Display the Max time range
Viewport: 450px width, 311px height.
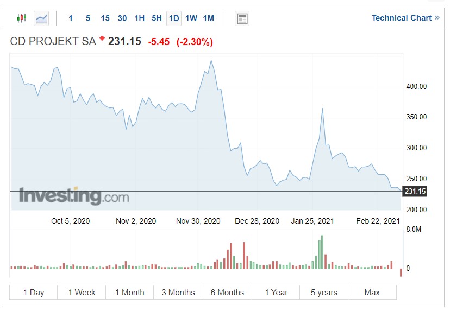(372, 293)
